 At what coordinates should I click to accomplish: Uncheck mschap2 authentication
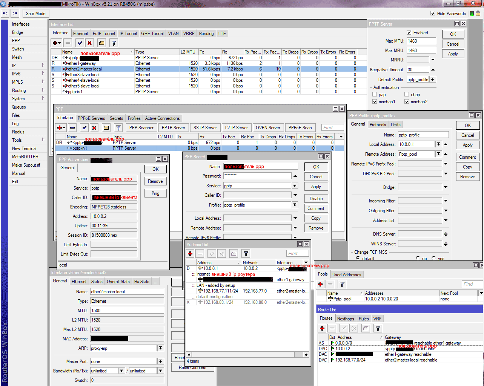coord(407,102)
